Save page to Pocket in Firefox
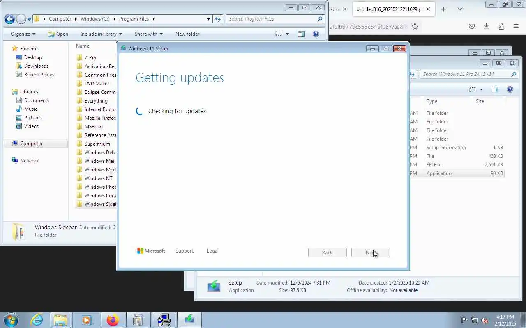 click(472, 26)
